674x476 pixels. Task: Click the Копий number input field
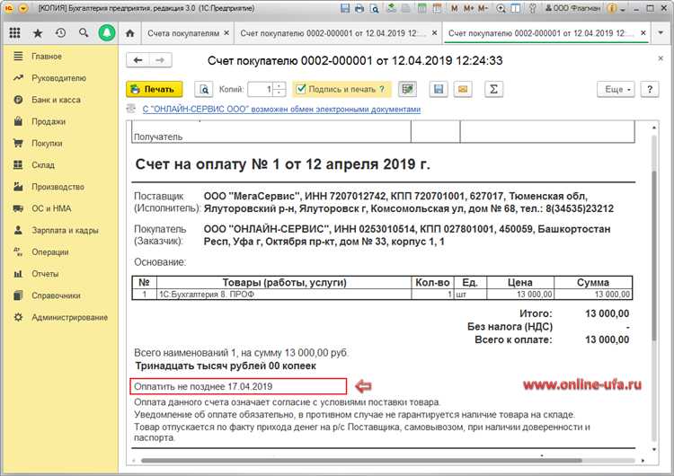coord(262,89)
